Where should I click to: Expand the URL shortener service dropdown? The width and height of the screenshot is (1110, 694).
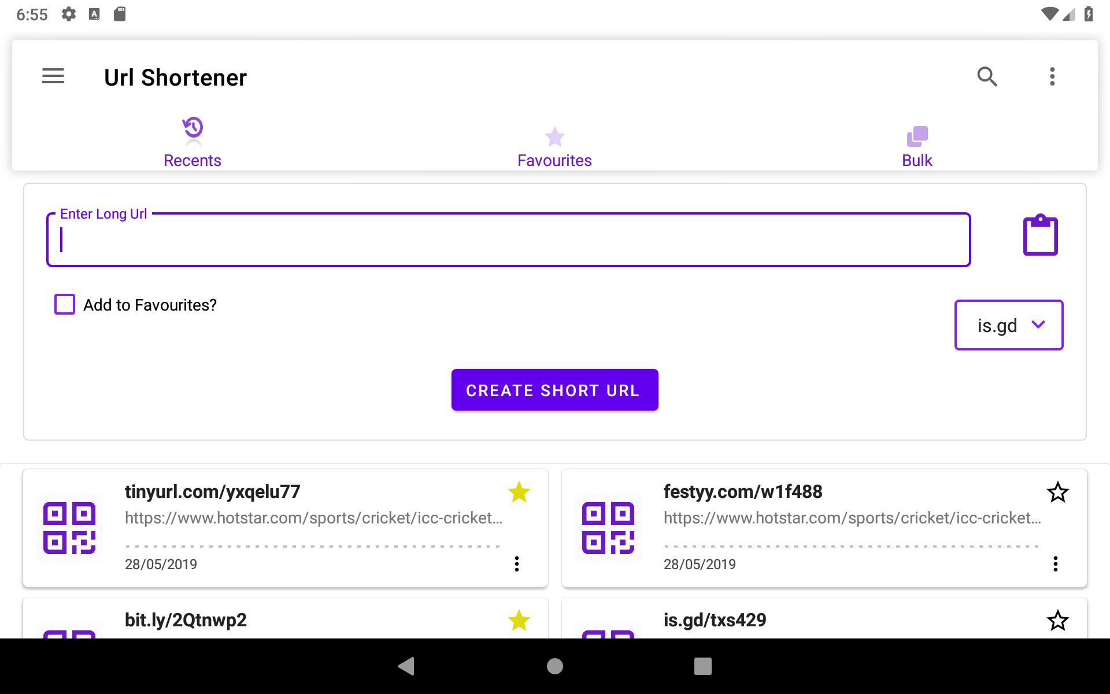point(1008,324)
